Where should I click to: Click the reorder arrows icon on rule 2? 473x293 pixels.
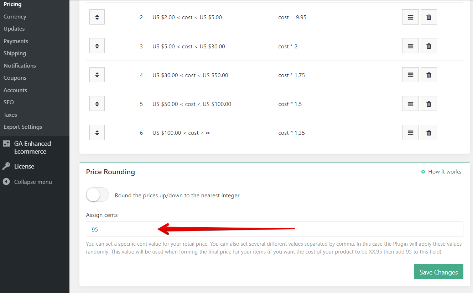97,17
